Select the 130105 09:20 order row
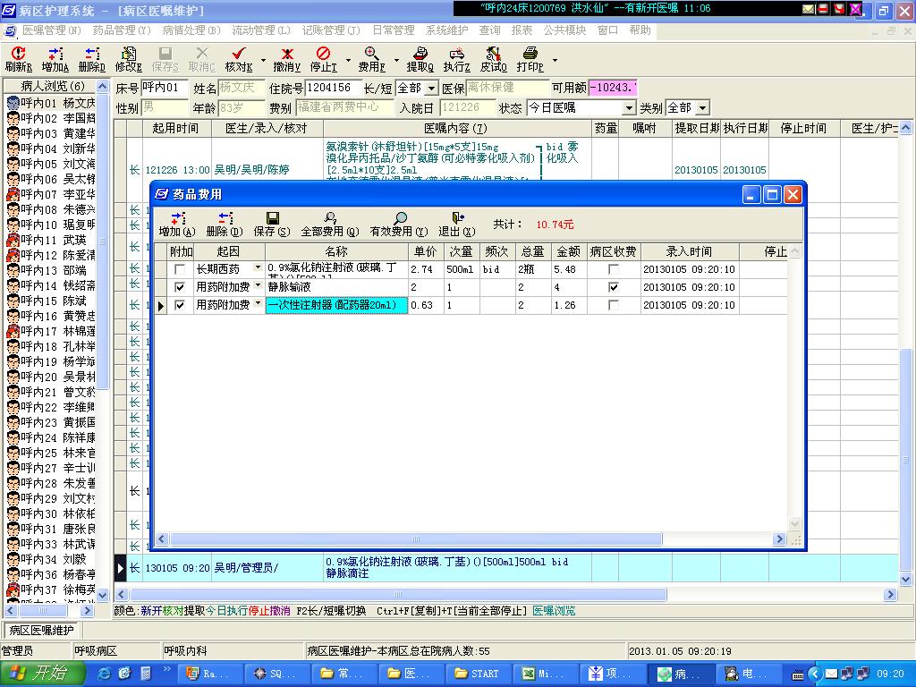 pyautogui.click(x=506, y=568)
